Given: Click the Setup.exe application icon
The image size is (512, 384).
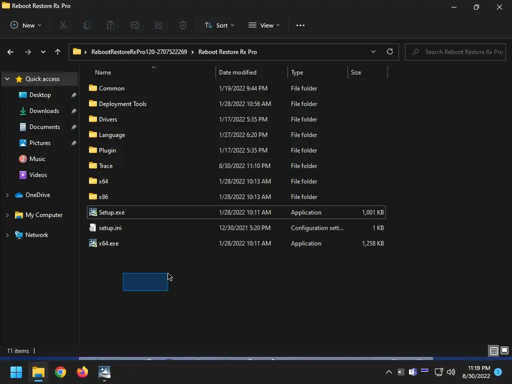Looking at the screenshot, I should coord(92,212).
